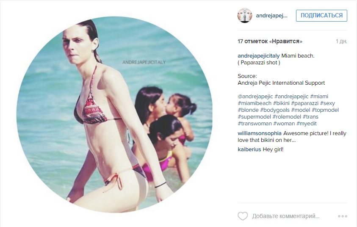Click the 1 дн. timestamp
Viewport: 357px width, 227px height.
click(x=341, y=41)
